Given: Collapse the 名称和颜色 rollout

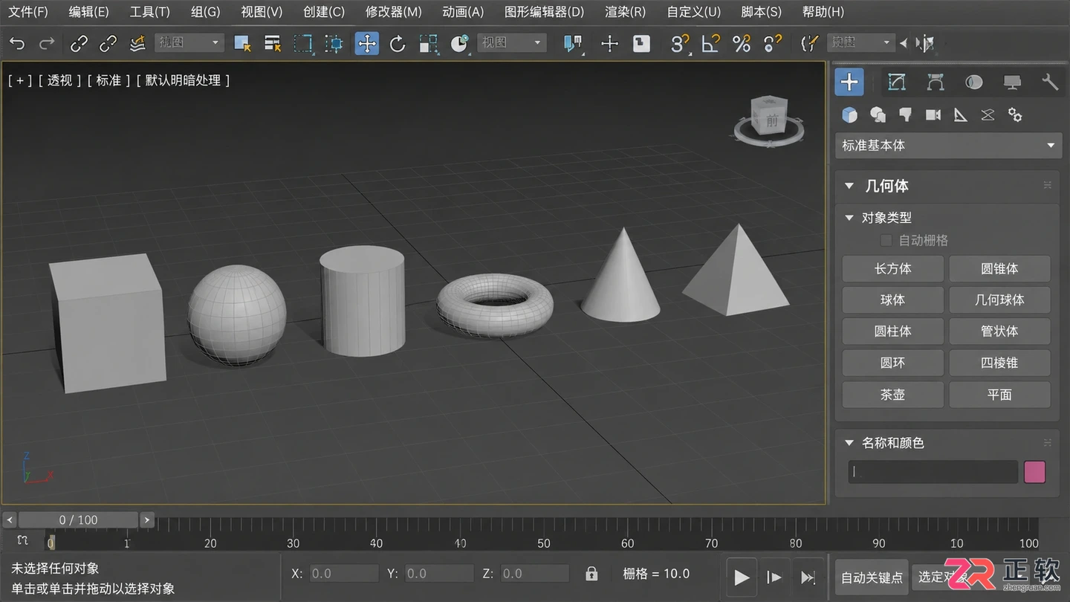Looking at the screenshot, I should click(849, 443).
